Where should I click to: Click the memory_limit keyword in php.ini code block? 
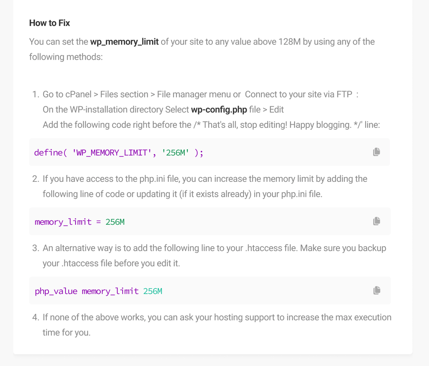coord(63,222)
